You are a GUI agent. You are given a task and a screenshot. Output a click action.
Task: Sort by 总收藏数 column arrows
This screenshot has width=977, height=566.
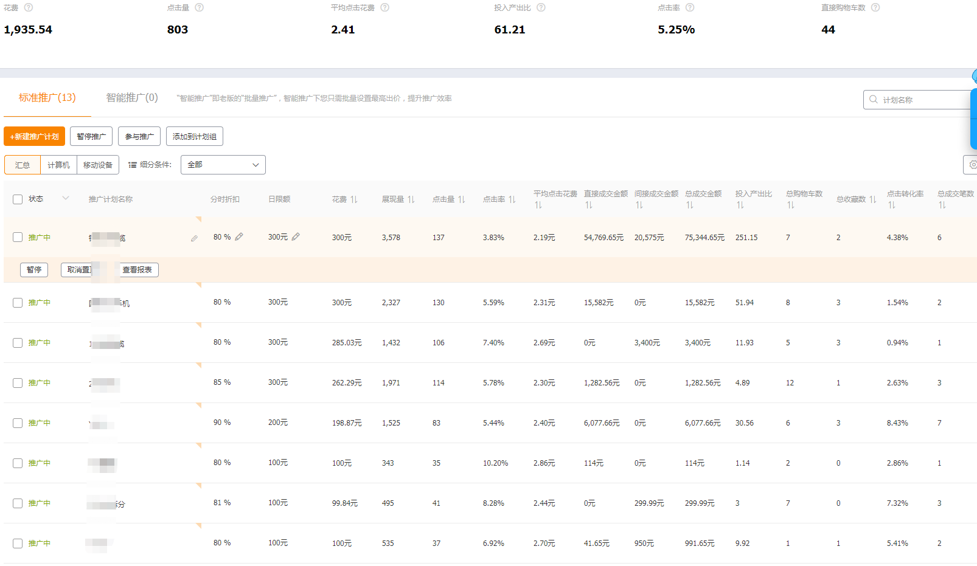[873, 199]
